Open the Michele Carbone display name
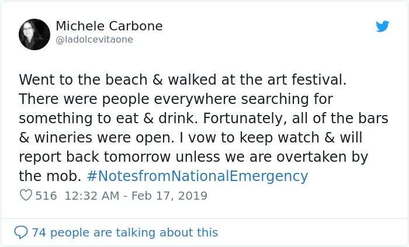The height and width of the screenshot is (247, 409). point(109,26)
